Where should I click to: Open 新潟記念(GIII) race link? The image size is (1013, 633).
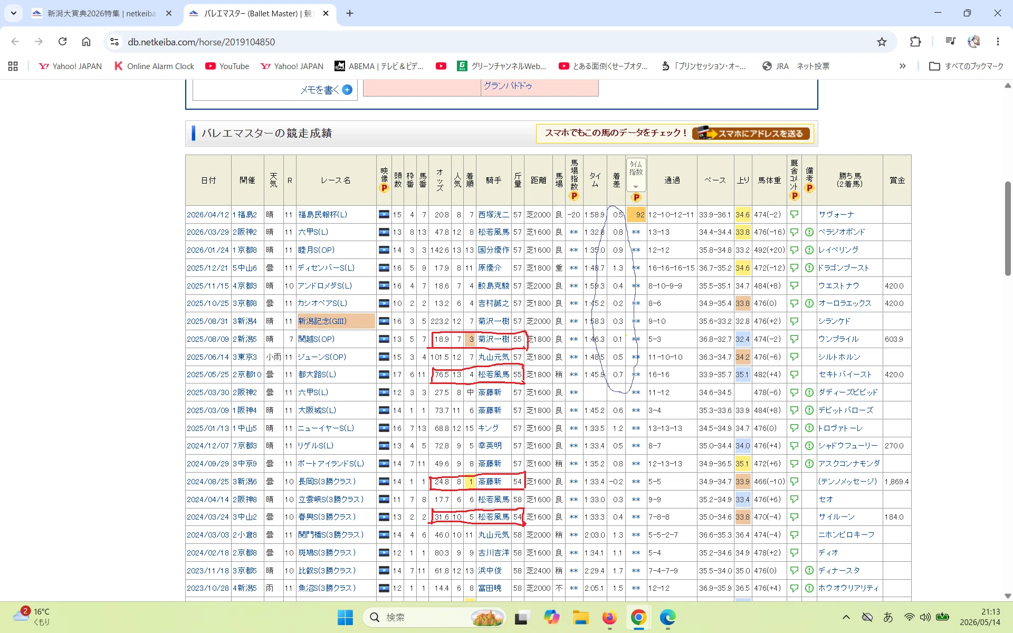click(322, 321)
